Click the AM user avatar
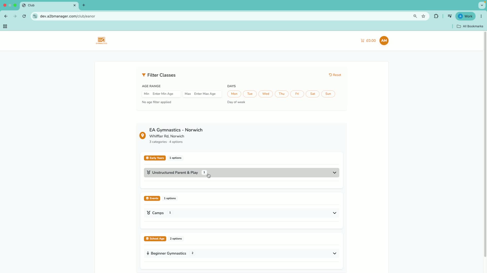The height and width of the screenshot is (273, 487). [384, 41]
